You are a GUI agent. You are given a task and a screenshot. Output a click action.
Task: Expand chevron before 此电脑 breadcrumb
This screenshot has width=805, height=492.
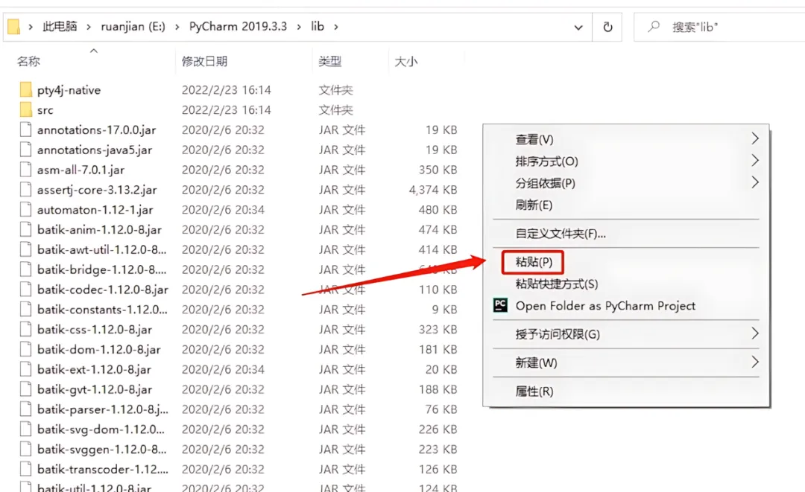(31, 27)
